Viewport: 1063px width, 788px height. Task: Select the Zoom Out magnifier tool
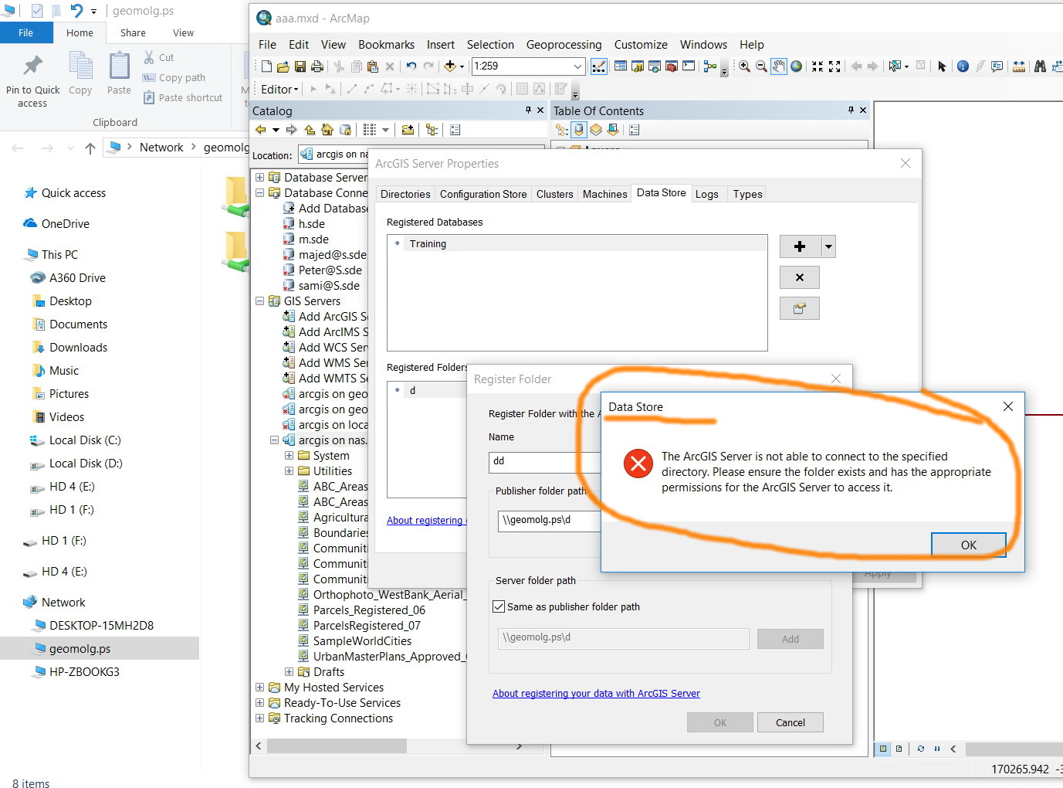pyautogui.click(x=761, y=66)
